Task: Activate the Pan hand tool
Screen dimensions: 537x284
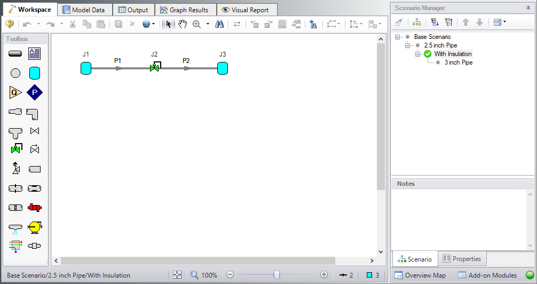Action: point(183,24)
